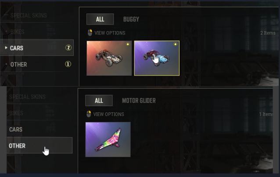Click the yellow new-item dot on orange buggy skin

pyautogui.click(x=128, y=44)
